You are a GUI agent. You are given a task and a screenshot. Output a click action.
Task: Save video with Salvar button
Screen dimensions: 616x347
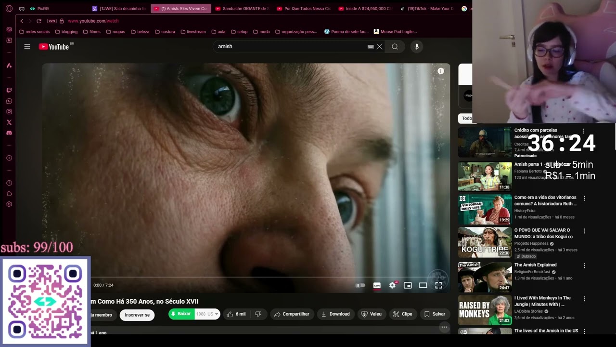click(x=434, y=314)
